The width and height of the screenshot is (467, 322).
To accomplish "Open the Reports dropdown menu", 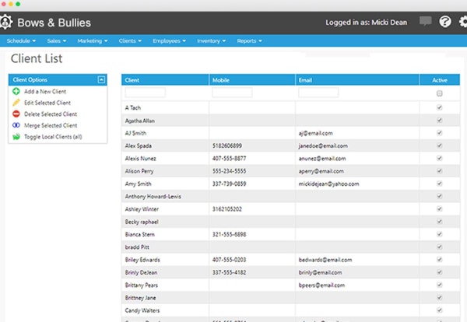I will pos(249,40).
